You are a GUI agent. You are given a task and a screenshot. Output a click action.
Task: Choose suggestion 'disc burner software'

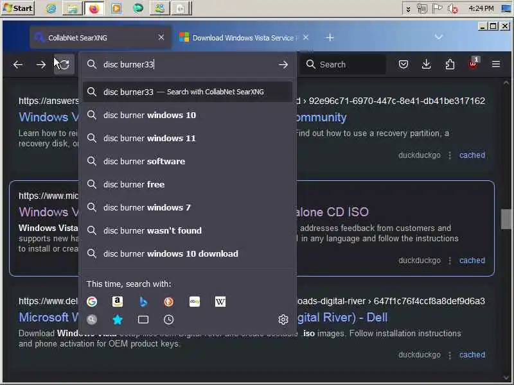[x=188, y=161]
